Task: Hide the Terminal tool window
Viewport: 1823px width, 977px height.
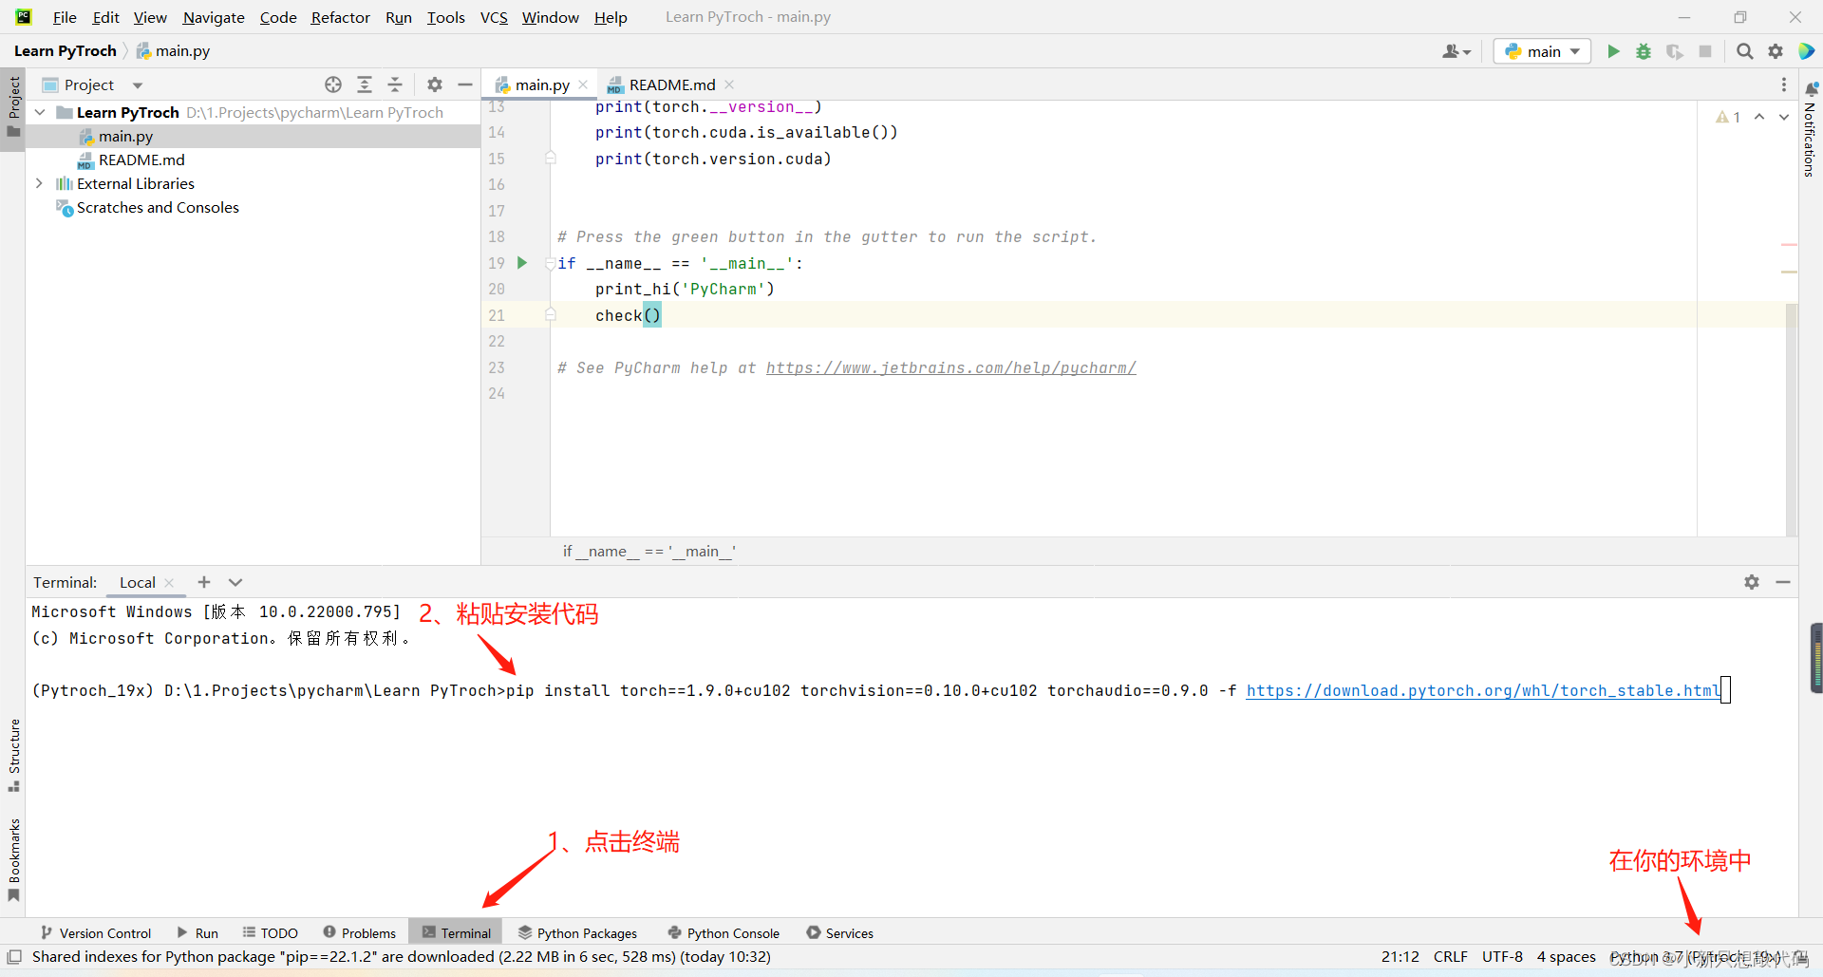Action: click(1783, 582)
